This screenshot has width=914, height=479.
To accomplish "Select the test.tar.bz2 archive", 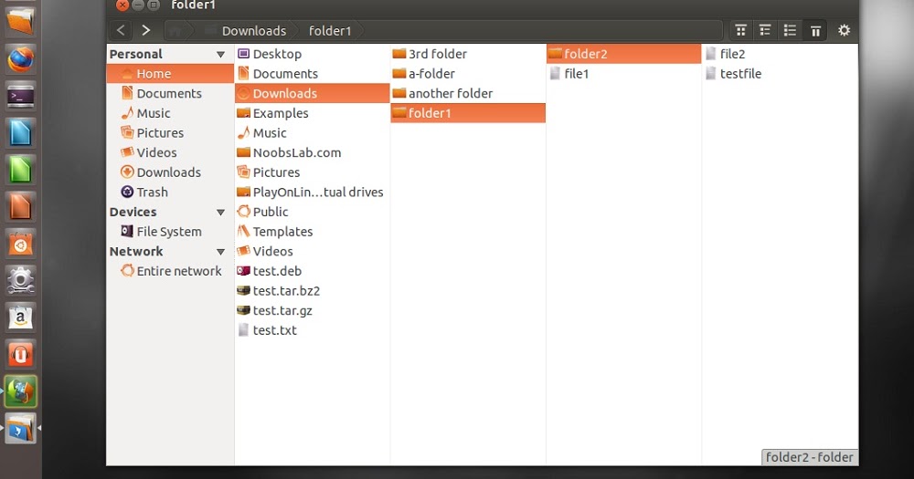I will click(313, 292).
